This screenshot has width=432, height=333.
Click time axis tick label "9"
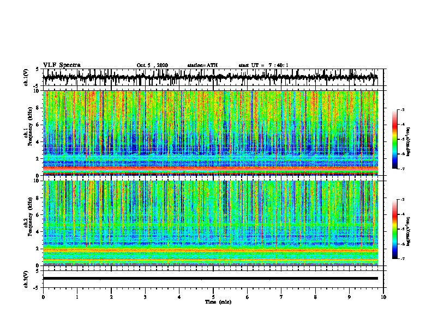click(349, 297)
